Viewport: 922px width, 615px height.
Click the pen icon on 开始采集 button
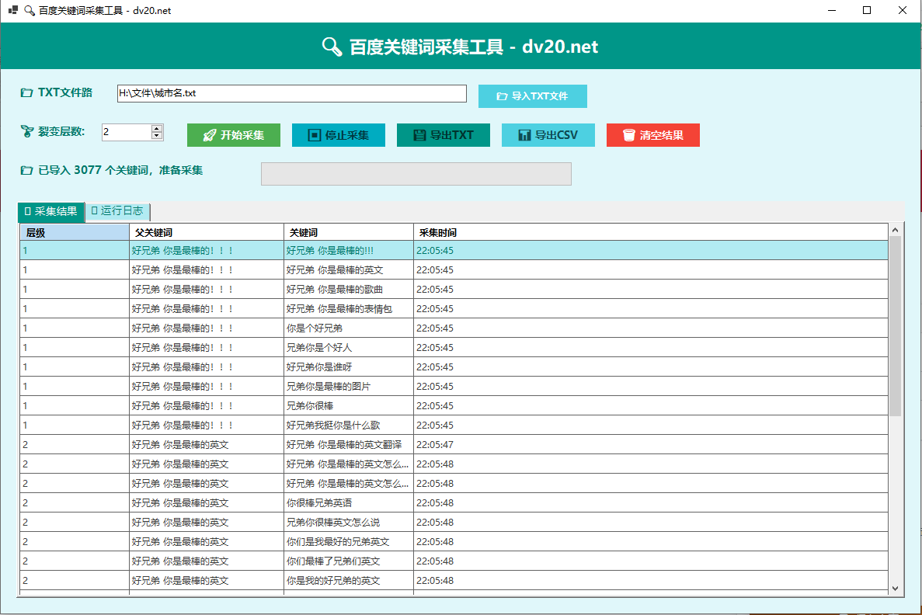coord(210,134)
